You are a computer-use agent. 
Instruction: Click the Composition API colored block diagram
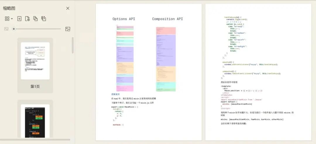166,59
